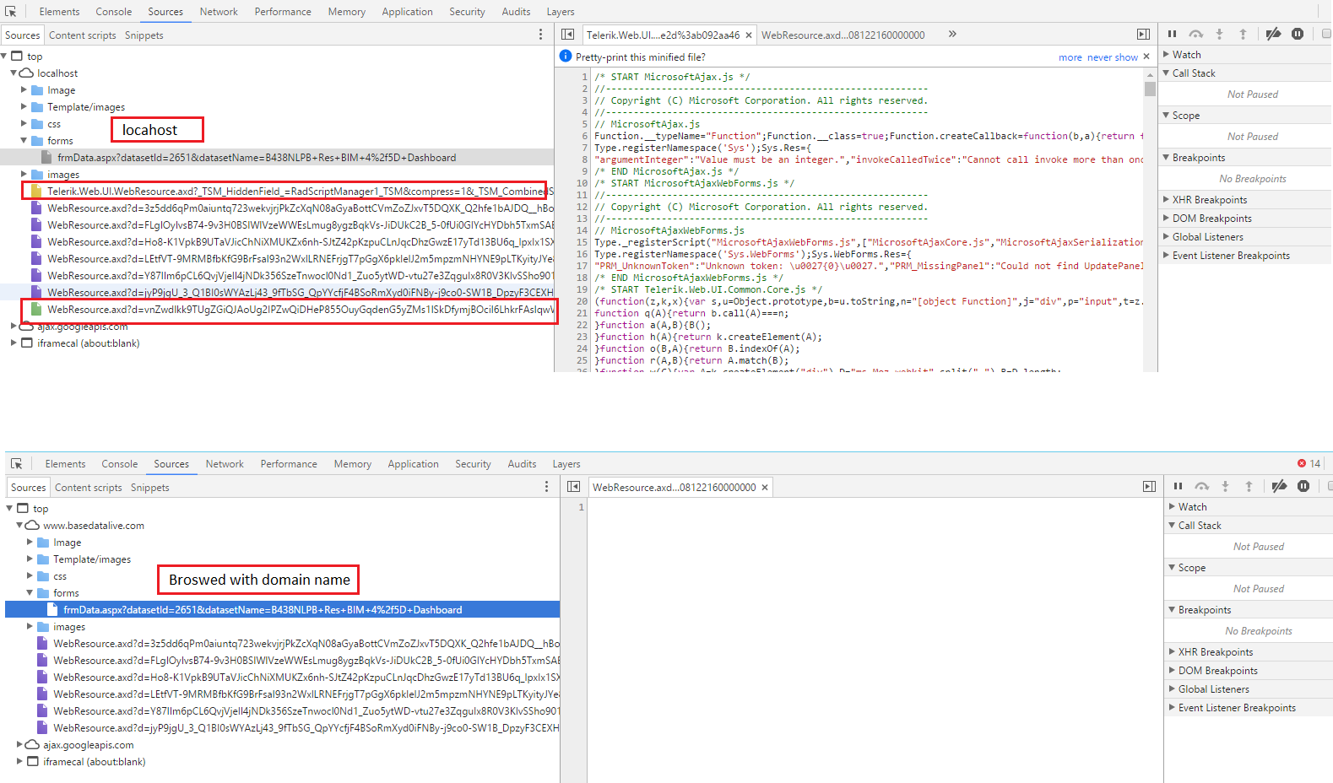Toggle Deactivate breakpoints in localhost DevTools

coord(1273,34)
